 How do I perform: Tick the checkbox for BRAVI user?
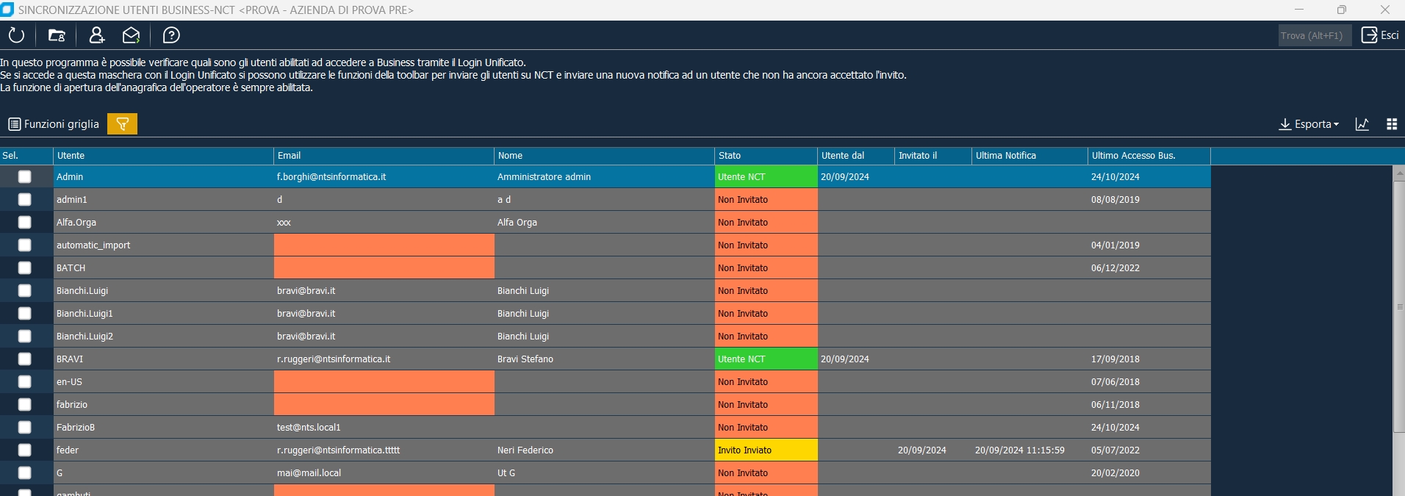point(24,359)
